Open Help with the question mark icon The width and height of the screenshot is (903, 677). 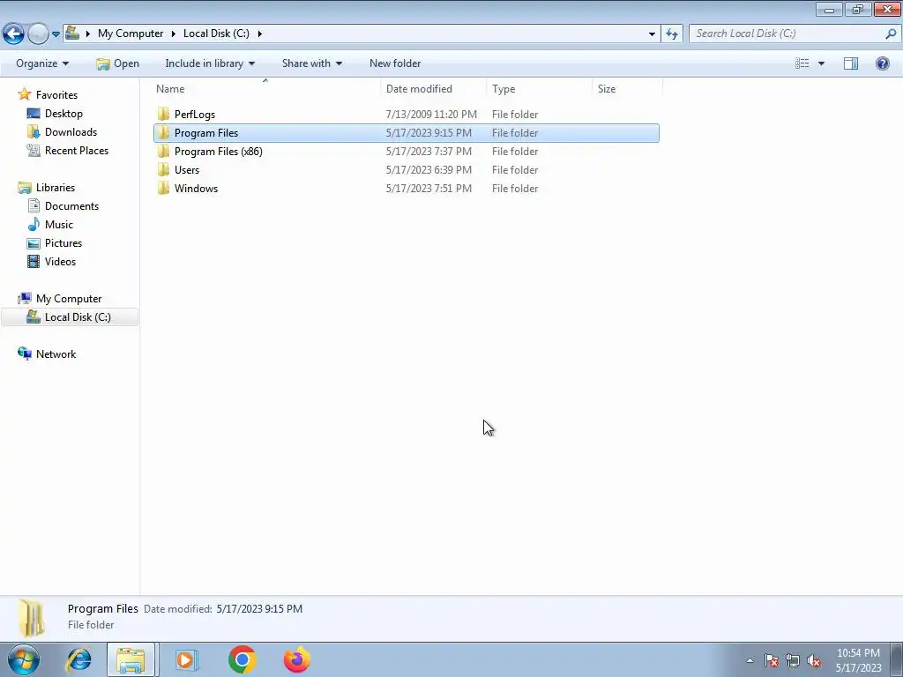882,63
